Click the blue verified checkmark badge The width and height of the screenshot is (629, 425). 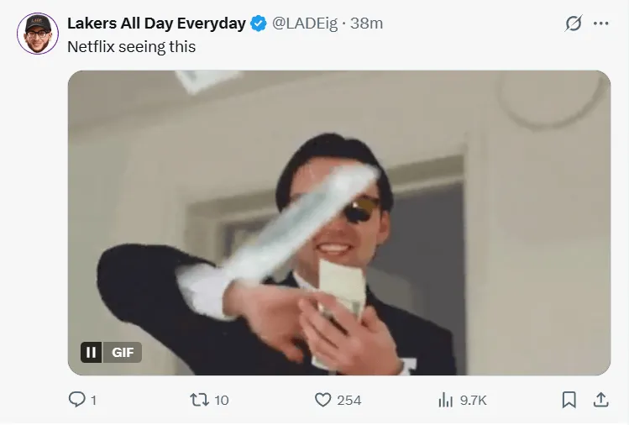click(259, 24)
